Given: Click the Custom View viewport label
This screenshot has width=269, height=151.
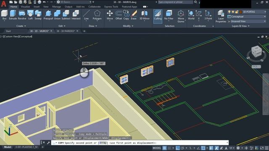Looking at the screenshot, I should tap(11, 36).
